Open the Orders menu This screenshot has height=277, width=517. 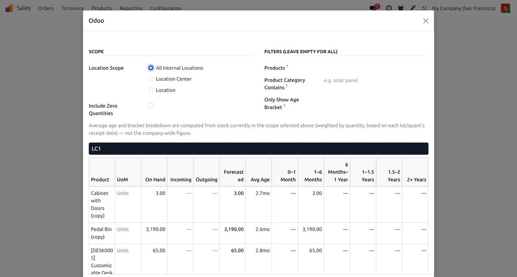pyautogui.click(x=46, y=8)
